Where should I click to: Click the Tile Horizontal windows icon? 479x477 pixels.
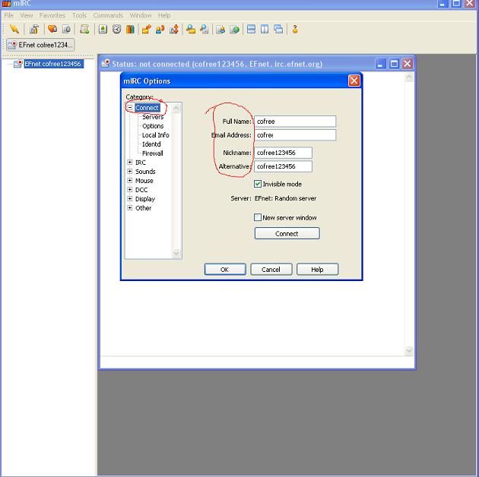251,30
